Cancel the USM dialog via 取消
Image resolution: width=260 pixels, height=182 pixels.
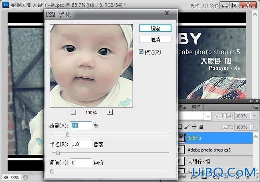[155, 40]
